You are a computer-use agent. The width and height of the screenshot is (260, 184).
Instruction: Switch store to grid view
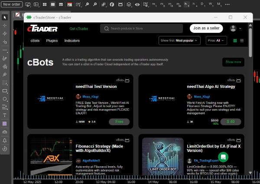(x=235, y=41)
